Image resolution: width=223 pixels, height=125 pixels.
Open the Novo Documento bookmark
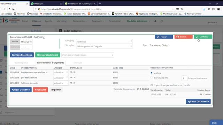tap(193, 14)
